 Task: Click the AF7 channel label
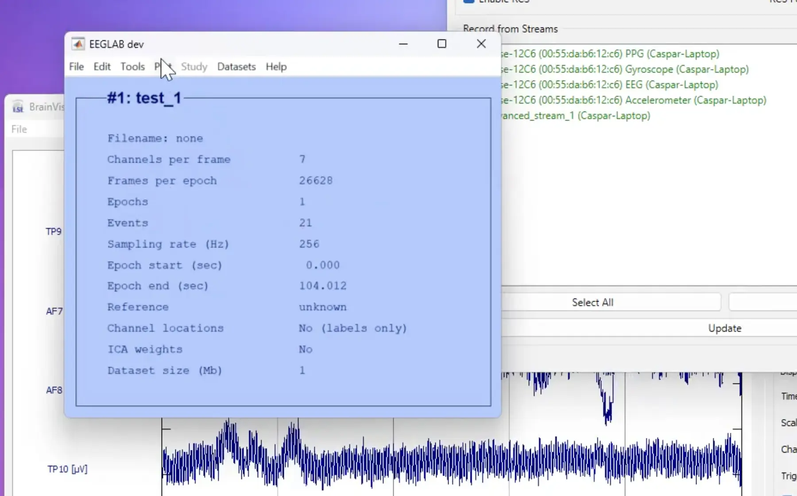[x=54, y=311]
